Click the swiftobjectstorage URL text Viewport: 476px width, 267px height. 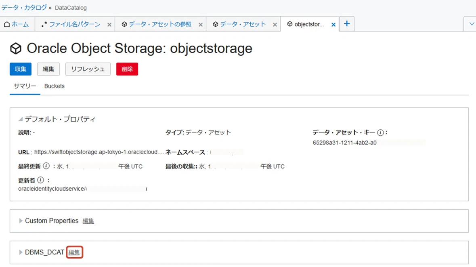pyautogui.click(x=99, y=152)
